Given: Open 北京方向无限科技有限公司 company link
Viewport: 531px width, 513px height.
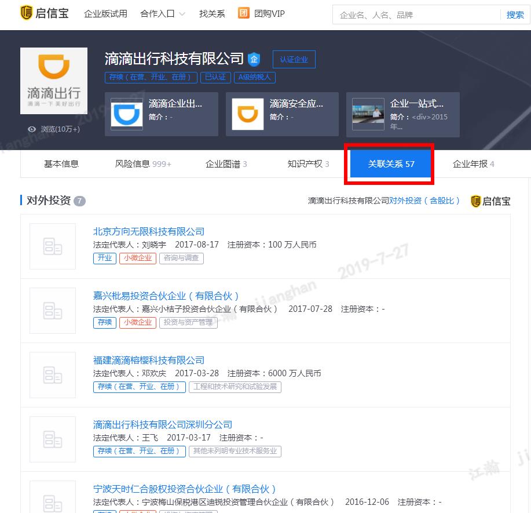Looking at the screenshot, I should click(x=149, y=232).
